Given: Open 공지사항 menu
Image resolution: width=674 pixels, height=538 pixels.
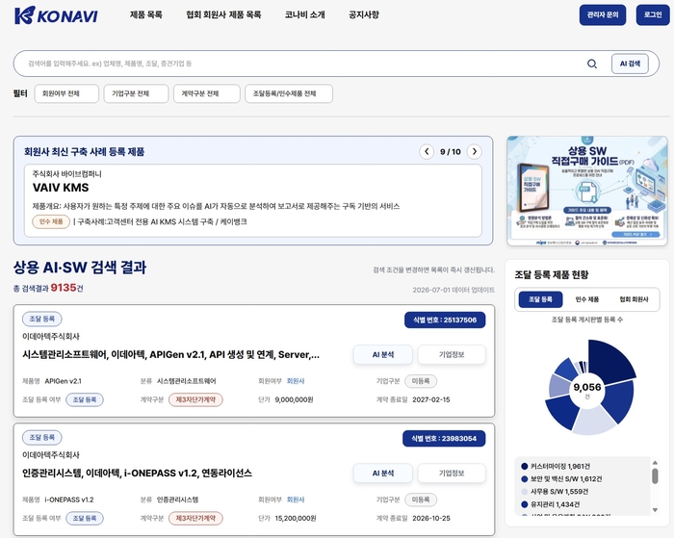Looking at the screenshot, I should 364,15.
